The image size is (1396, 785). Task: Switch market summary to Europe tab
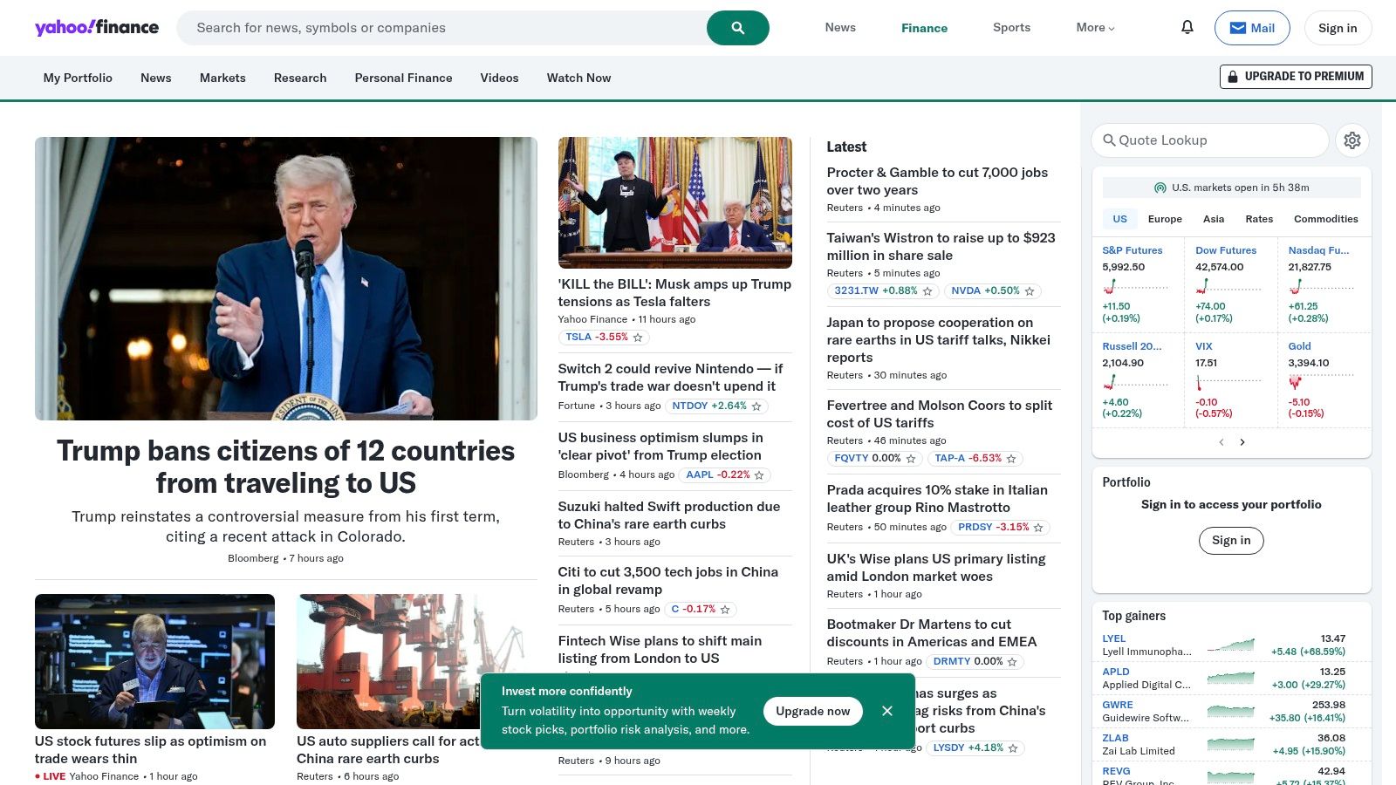coord(1165,219)
